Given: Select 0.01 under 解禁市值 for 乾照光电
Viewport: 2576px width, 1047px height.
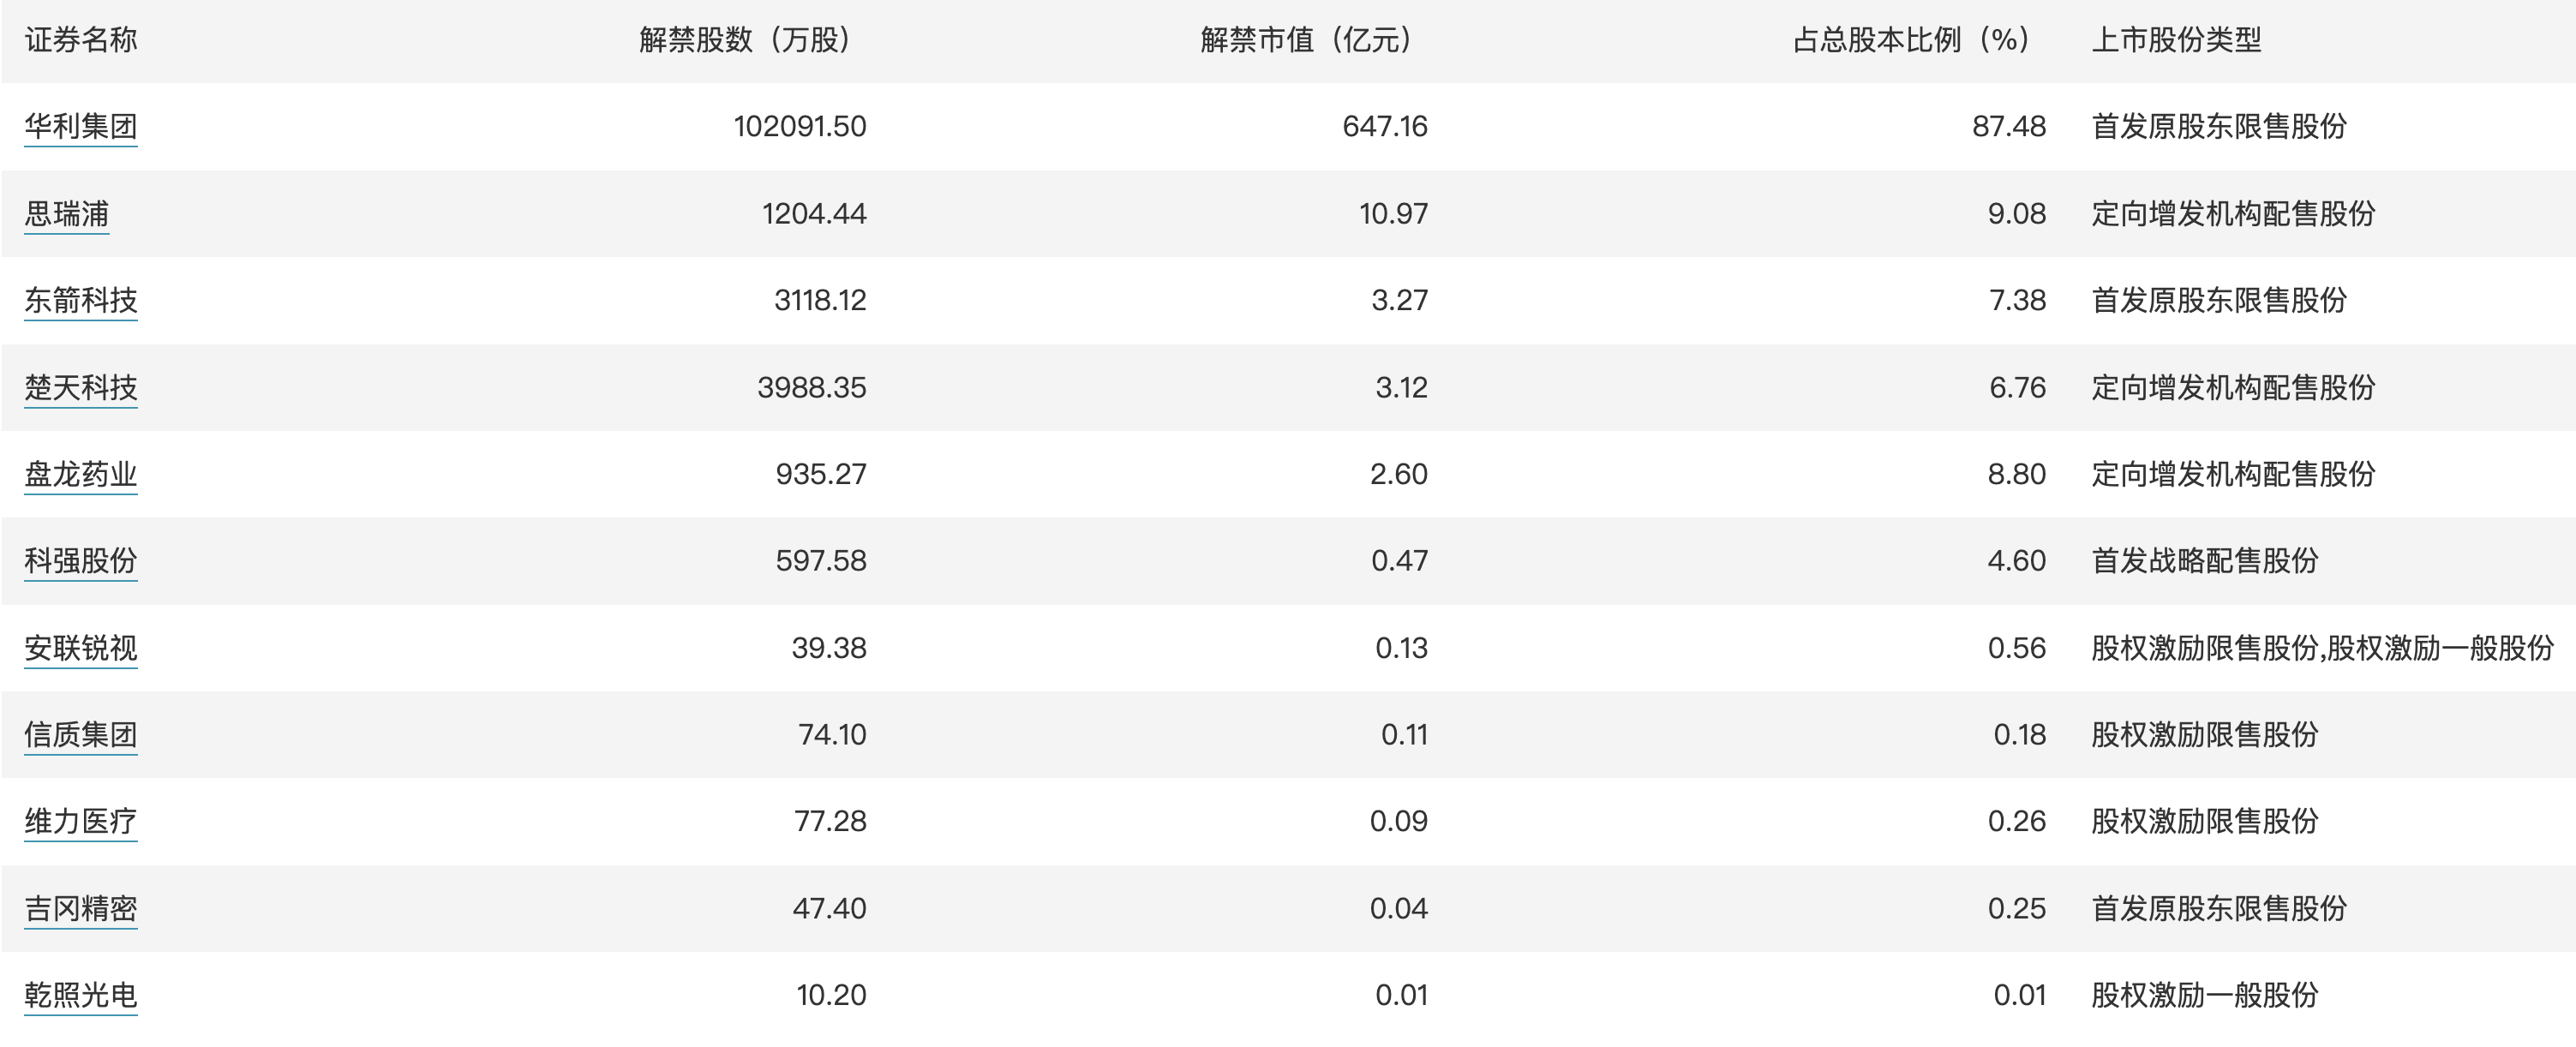Looking at the screenshot, I should (1401, 995).
